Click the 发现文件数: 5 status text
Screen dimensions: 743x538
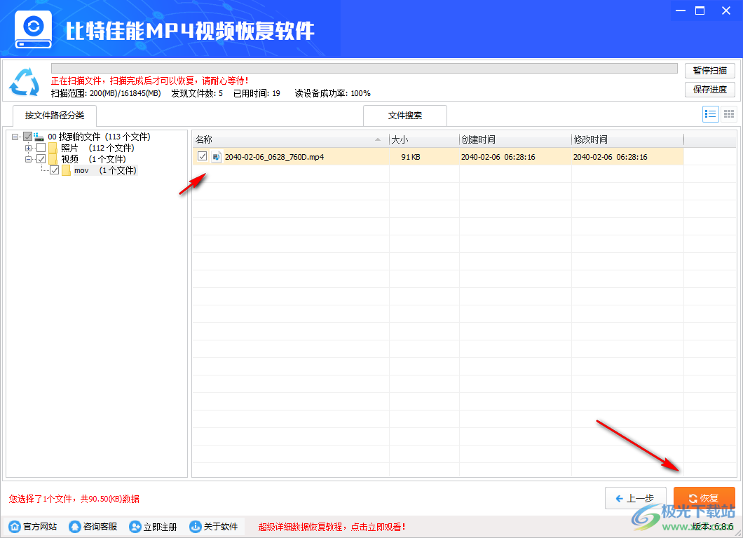[197, 93]
